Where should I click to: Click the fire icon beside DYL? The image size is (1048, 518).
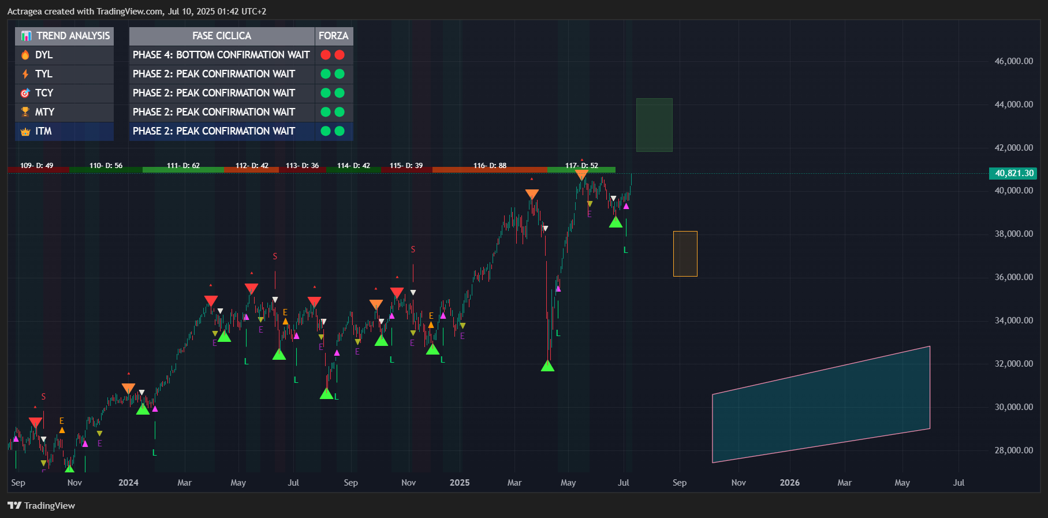[25, 55]
